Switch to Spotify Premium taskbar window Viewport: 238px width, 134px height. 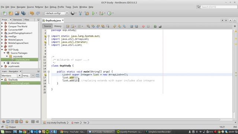(x=130, y=132)
